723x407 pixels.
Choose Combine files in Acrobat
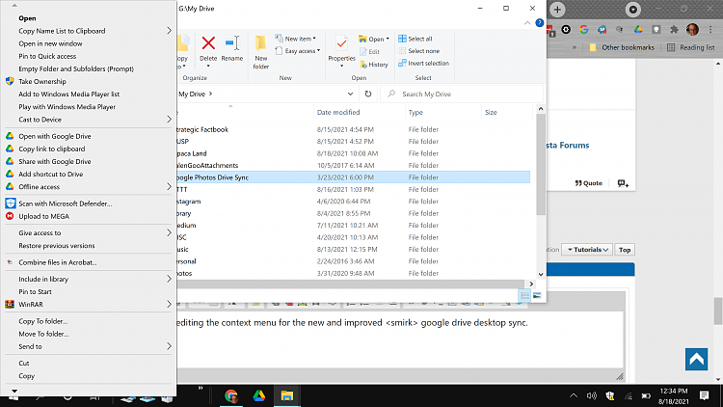coord(58,262)
